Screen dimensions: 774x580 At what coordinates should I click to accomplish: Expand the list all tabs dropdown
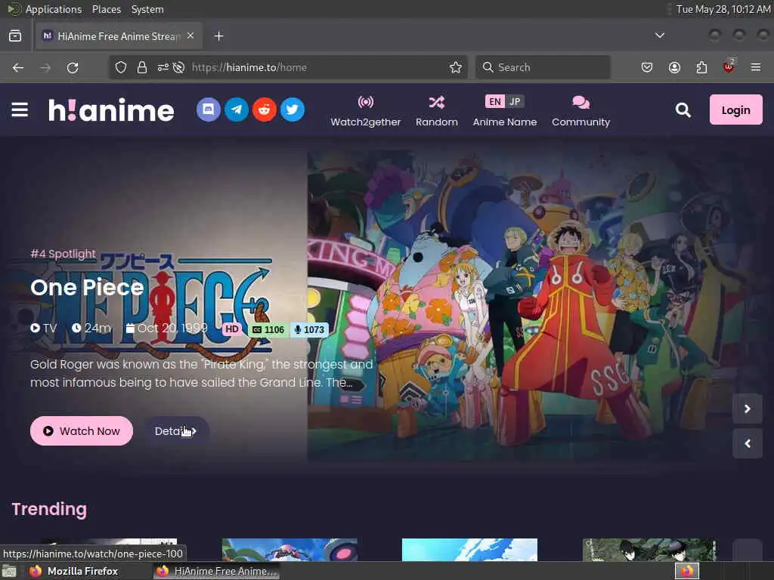(659, 35)
